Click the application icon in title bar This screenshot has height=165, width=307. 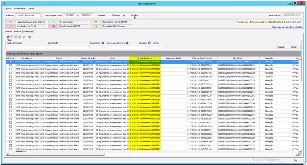(4, 4)
